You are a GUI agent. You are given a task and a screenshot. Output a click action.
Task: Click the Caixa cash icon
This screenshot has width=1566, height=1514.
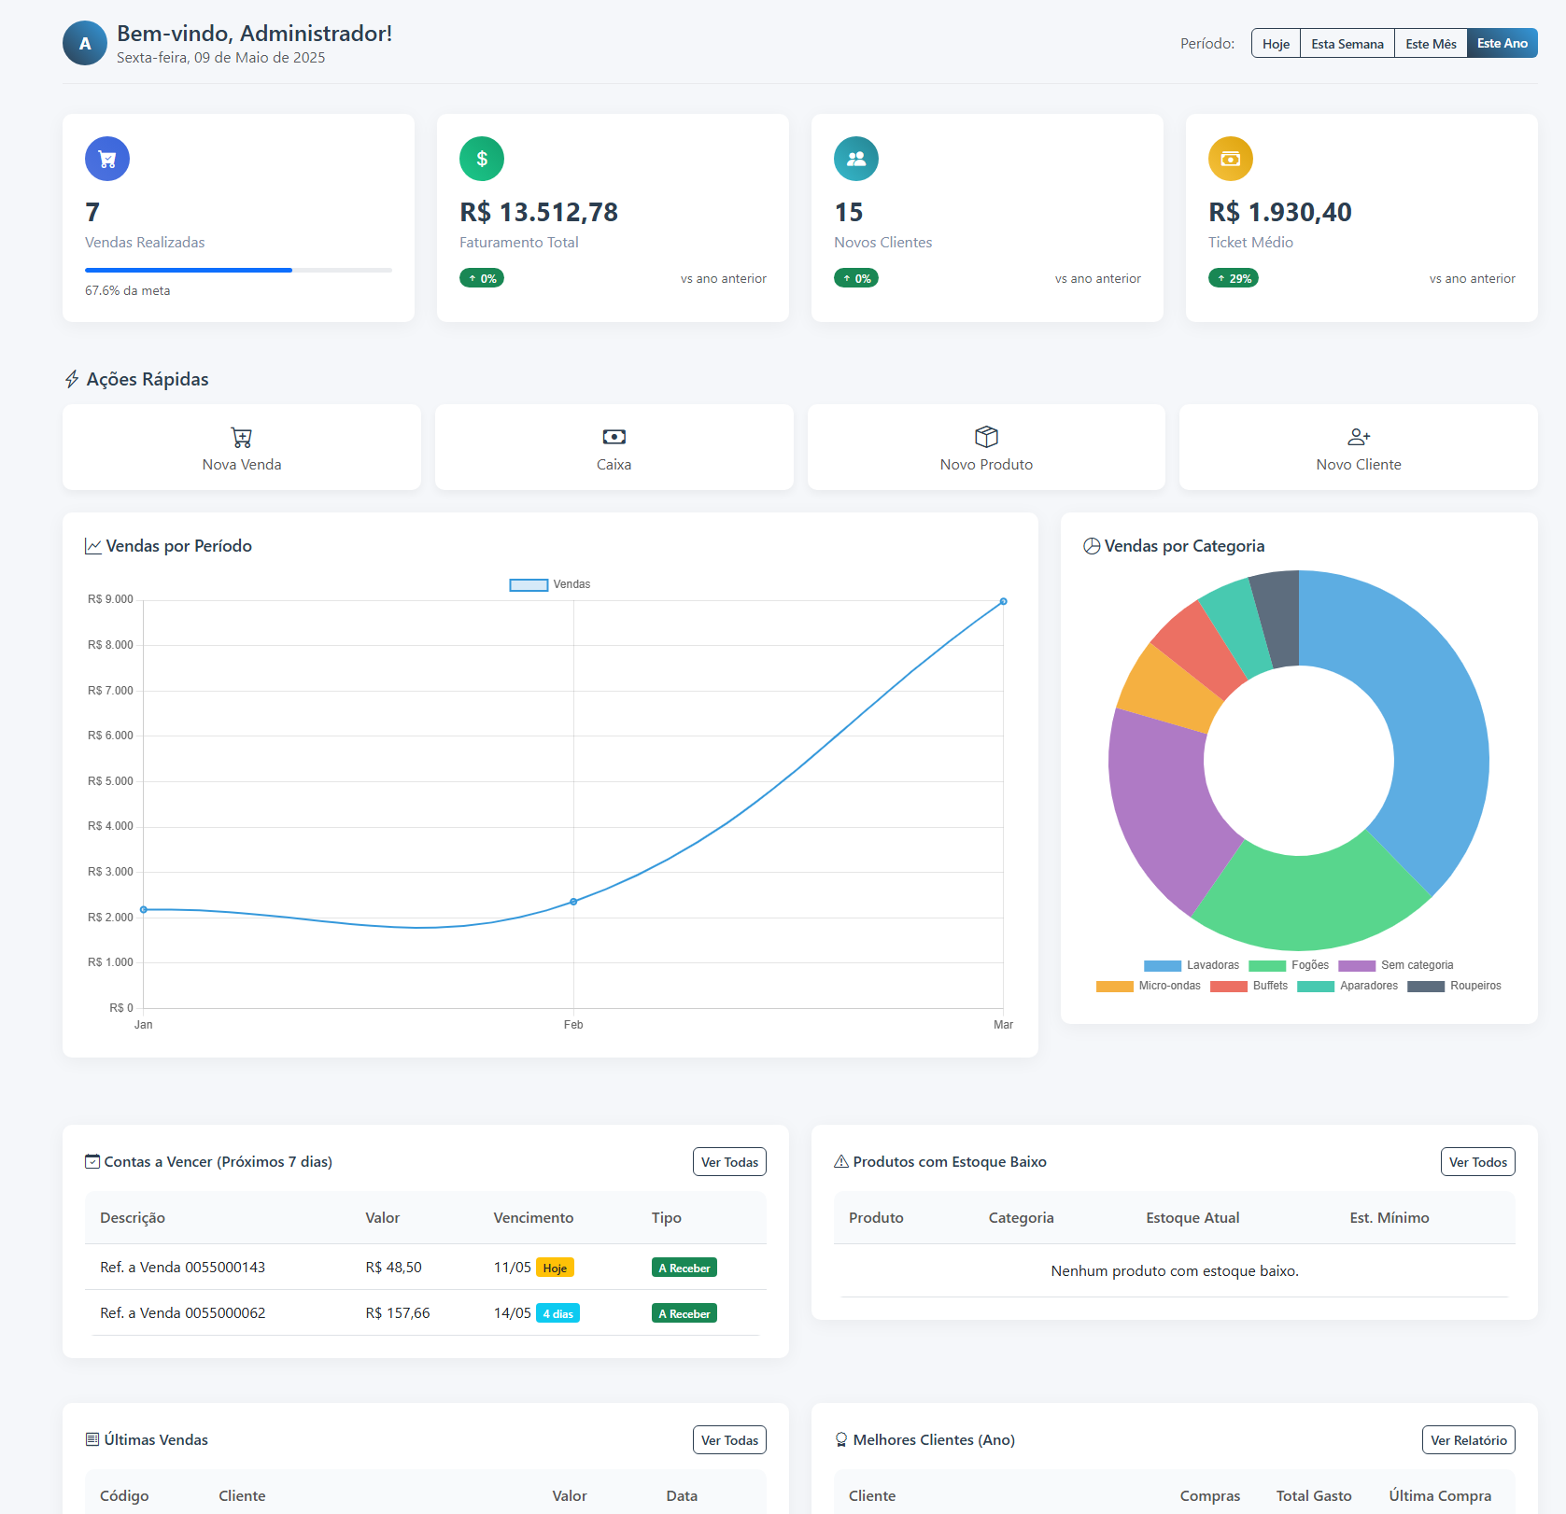click(614, 437)
